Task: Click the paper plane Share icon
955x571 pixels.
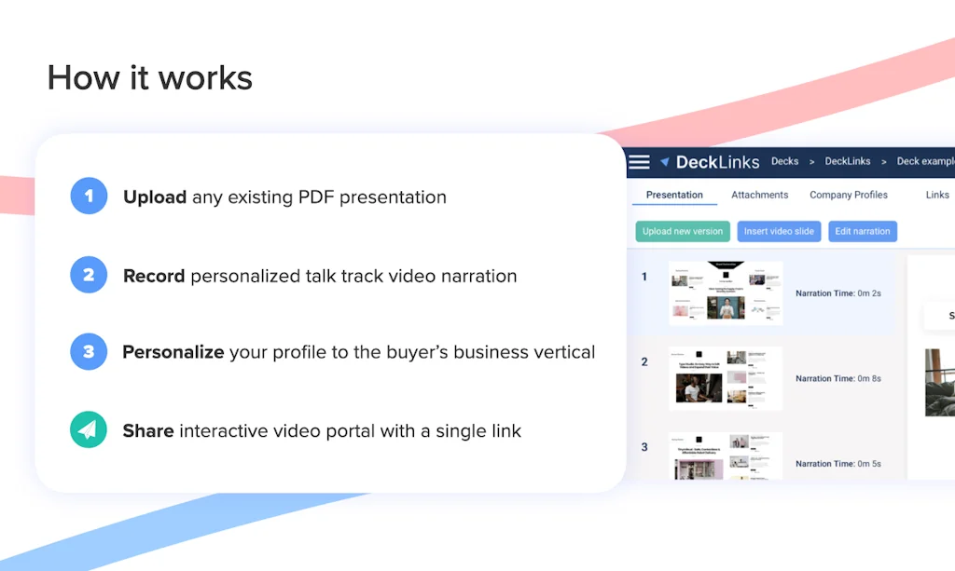Action: [x=89, y=430]
